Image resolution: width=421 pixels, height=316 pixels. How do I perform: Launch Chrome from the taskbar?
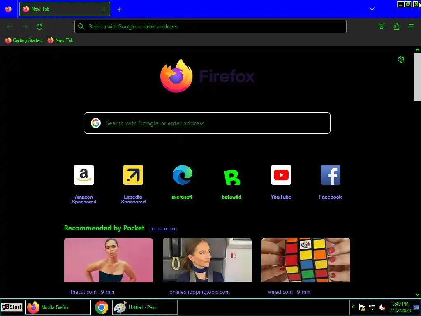tap(102, 307)
